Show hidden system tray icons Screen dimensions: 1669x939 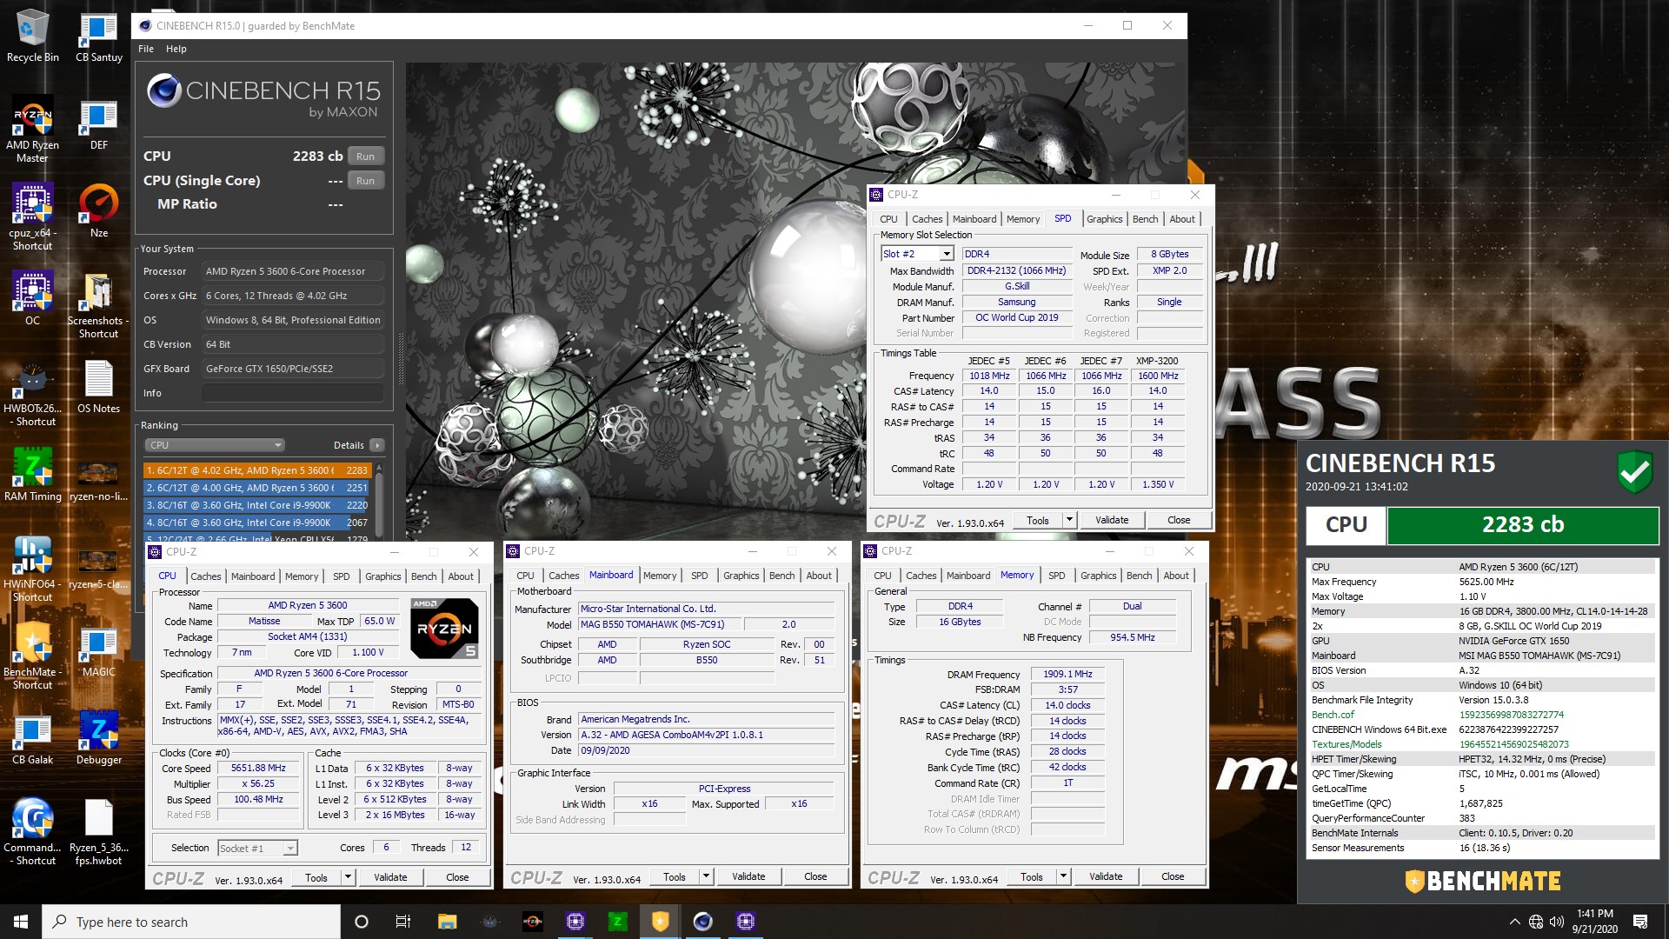[x=1515, y=922]
